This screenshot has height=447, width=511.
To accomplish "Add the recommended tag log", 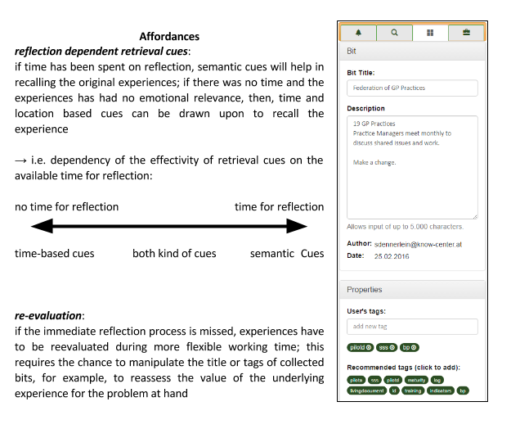I will pos(437,380).
